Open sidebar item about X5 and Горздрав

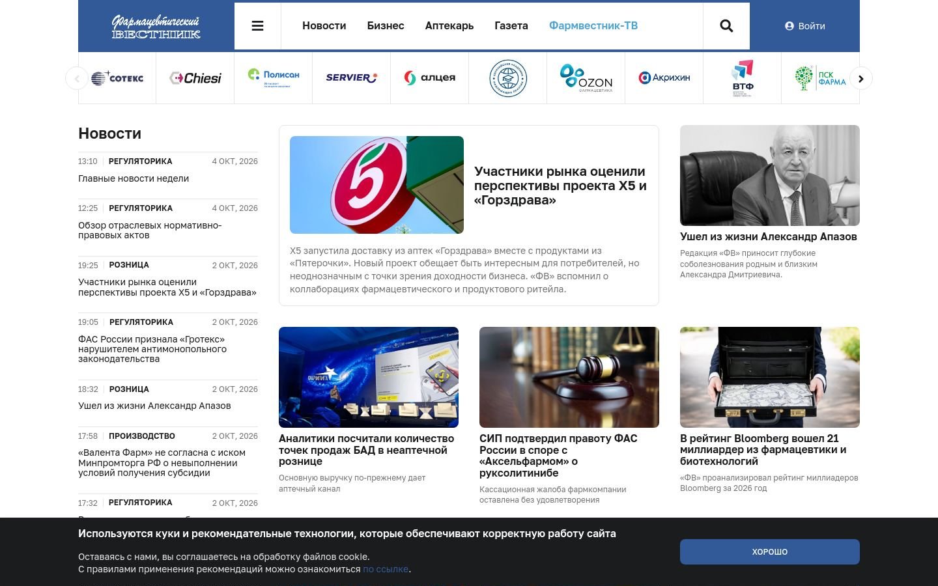pos(167,287)
